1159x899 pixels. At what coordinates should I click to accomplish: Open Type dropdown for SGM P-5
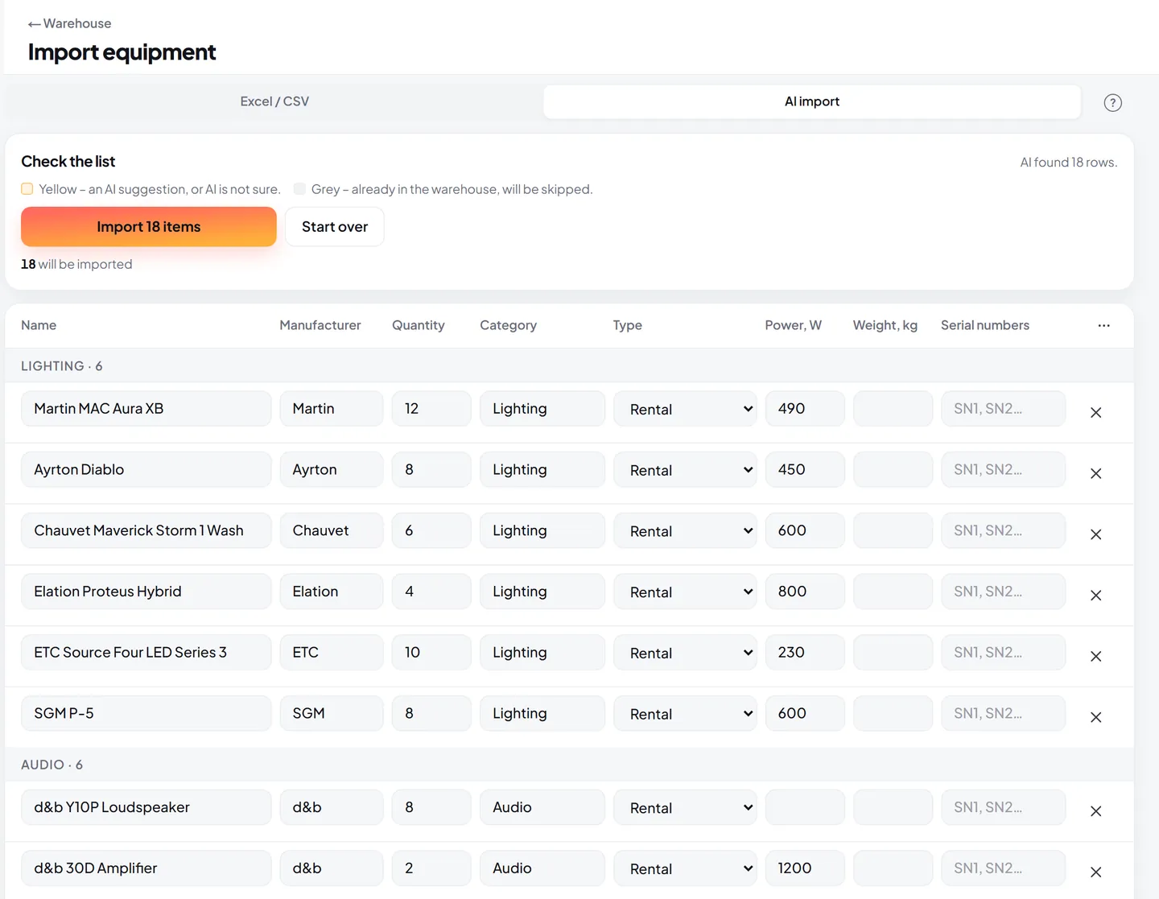coord(685,713)
